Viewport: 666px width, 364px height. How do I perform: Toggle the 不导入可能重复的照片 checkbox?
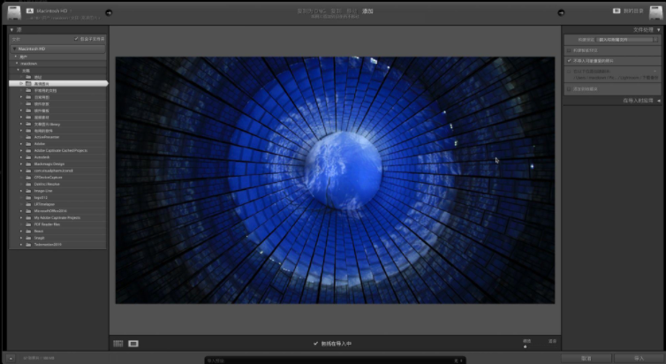click(568, 61)
